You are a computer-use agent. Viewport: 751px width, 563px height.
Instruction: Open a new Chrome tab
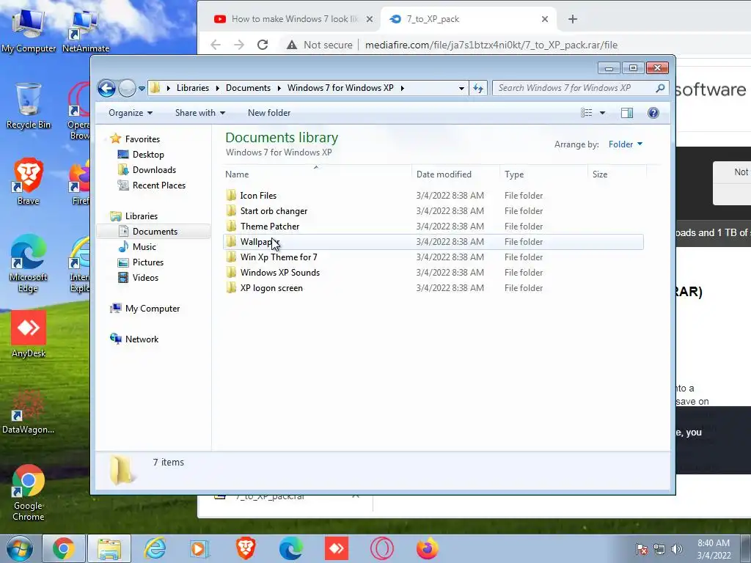coord(572,19)
